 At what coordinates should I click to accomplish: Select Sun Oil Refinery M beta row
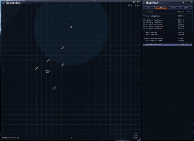(167, 28)
